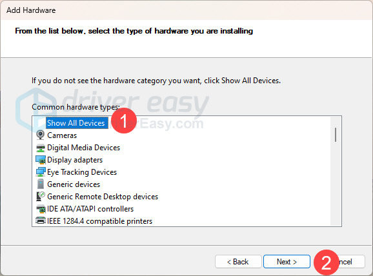Click the Next button

287,262
